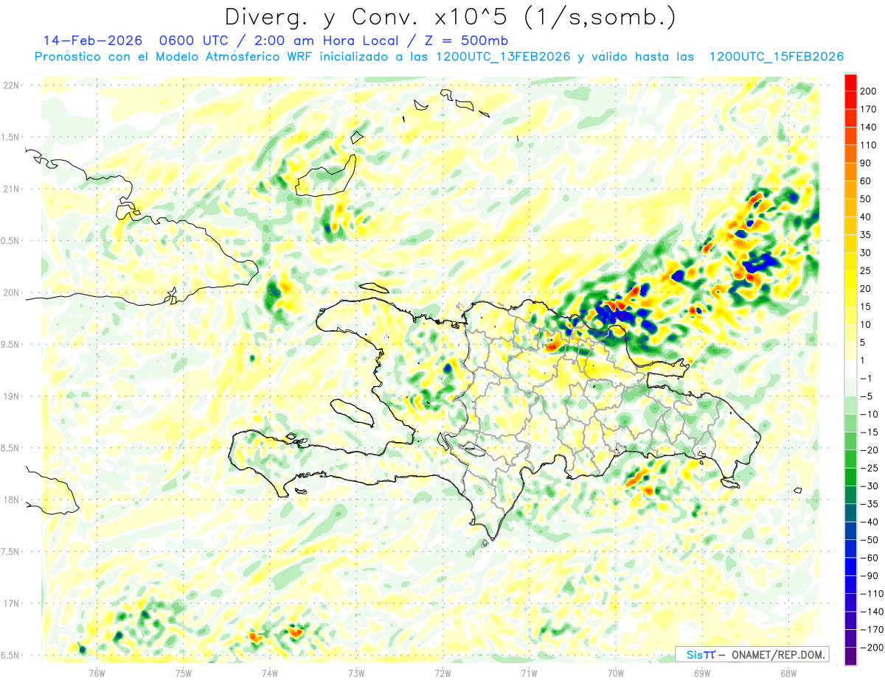Viewport: 885px width, 683px height.
Task: Click the bottom purple swatch below -200
Action: click(x=850, y=656)
